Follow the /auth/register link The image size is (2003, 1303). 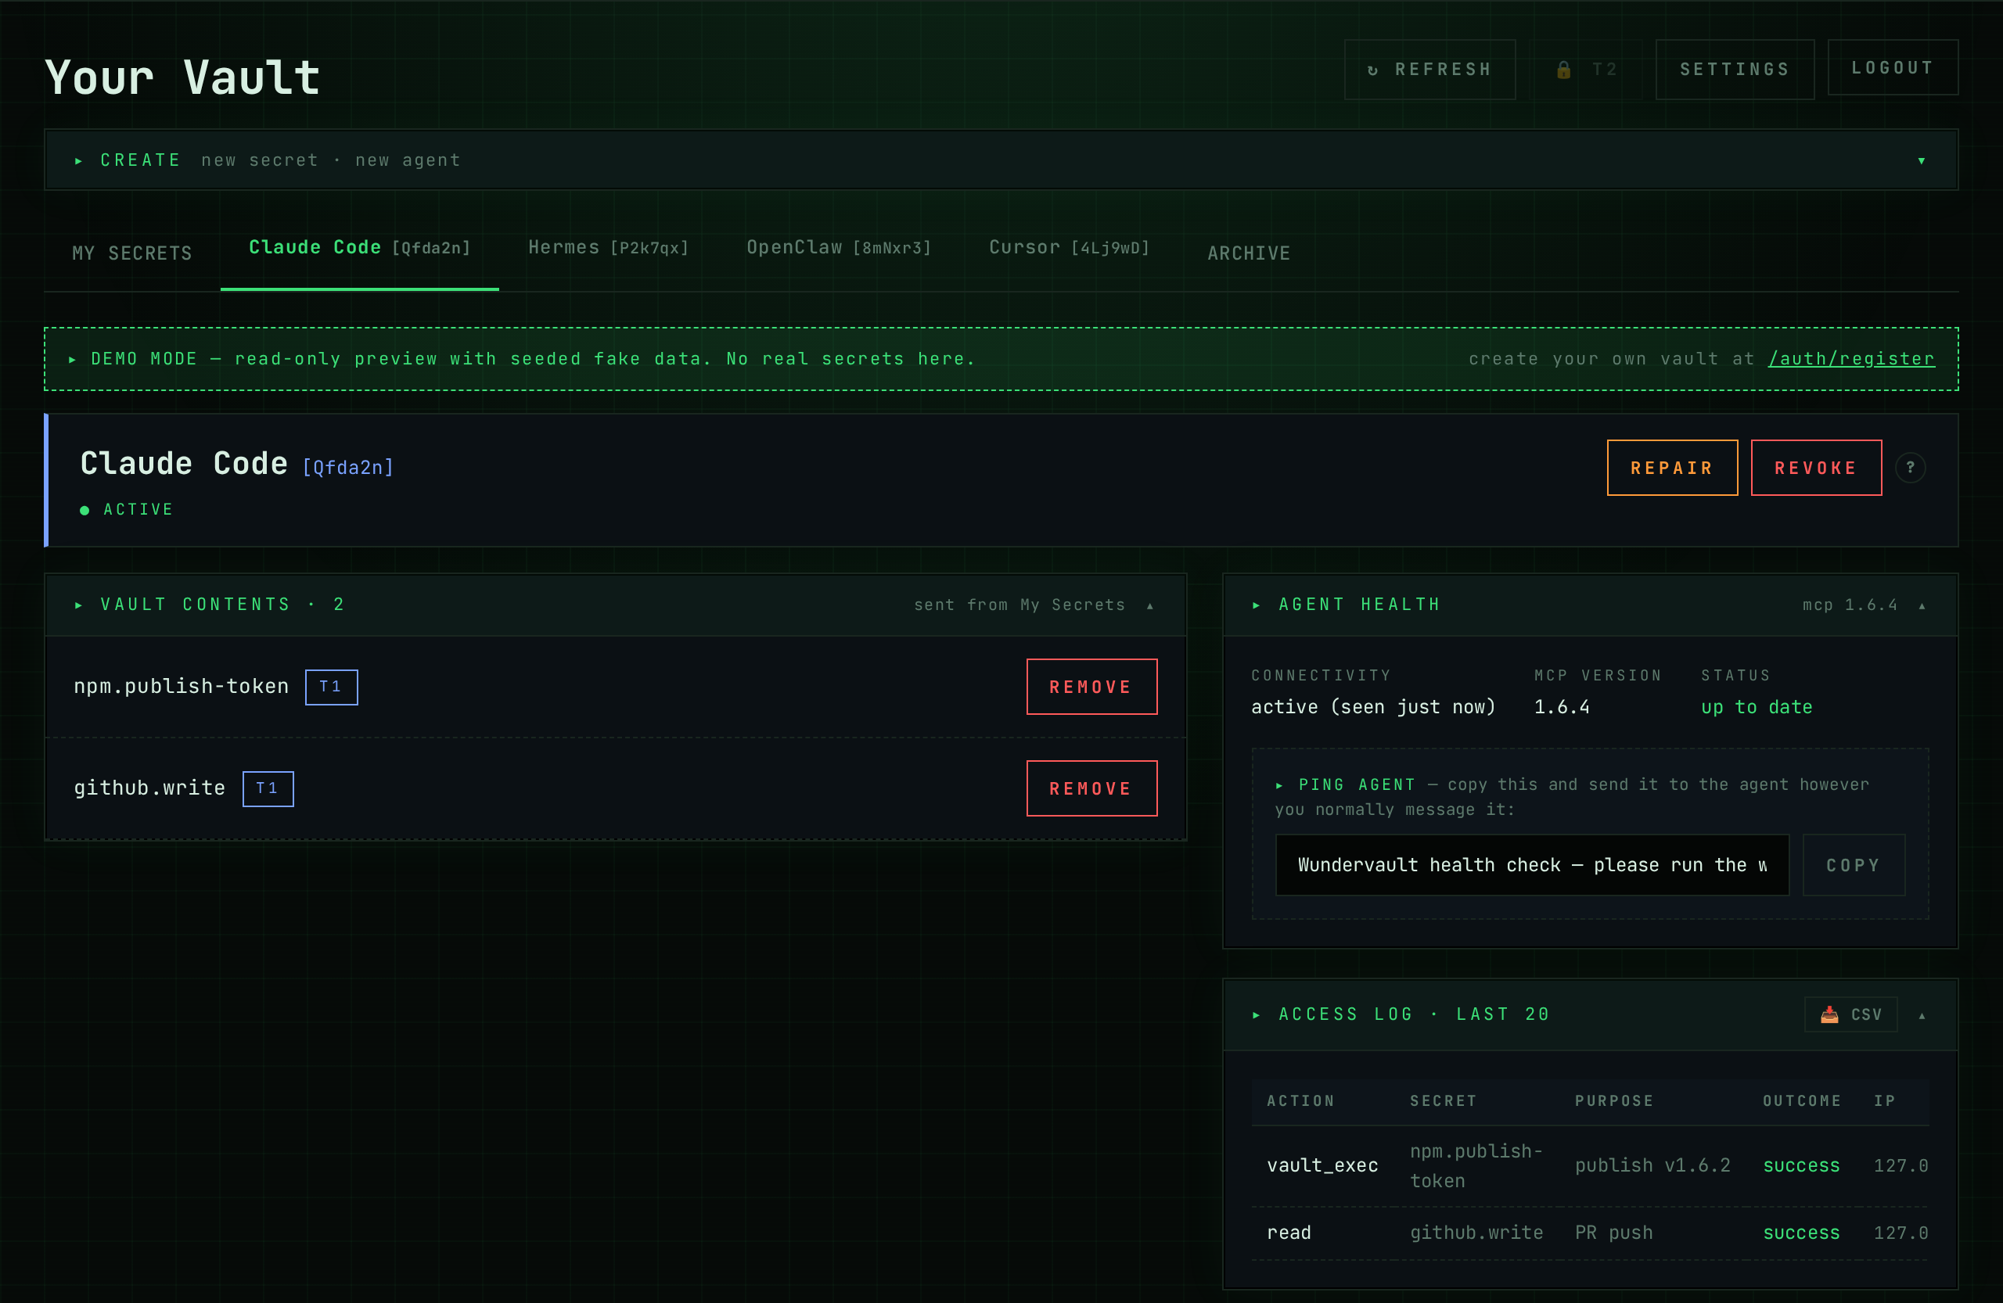(1850, 358)
